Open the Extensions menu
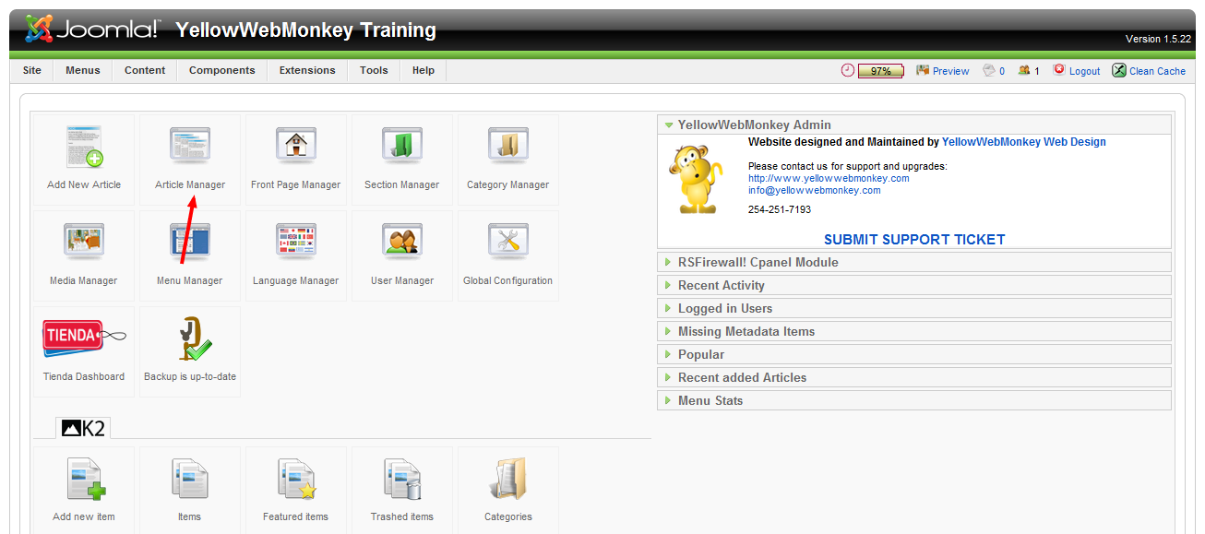 pyautogui.click(x=307, y=70)
